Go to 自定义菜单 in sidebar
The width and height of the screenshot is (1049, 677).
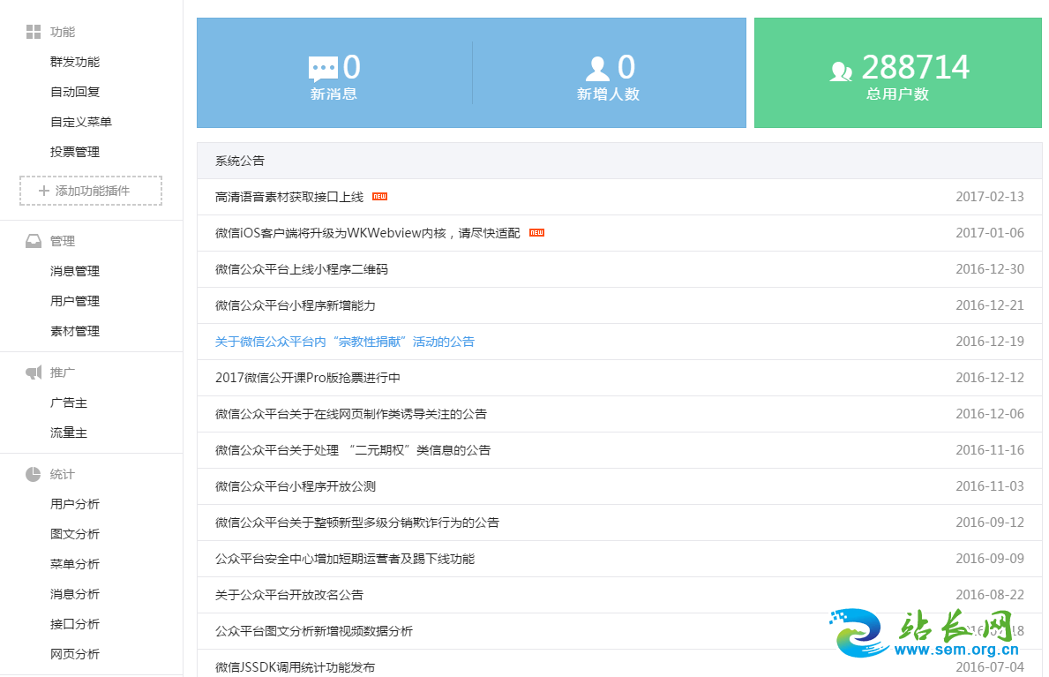81,122
